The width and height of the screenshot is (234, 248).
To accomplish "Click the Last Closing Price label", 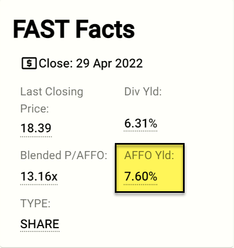I will 52,100.
